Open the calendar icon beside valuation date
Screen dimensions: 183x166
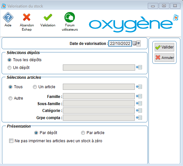point(134,43)
